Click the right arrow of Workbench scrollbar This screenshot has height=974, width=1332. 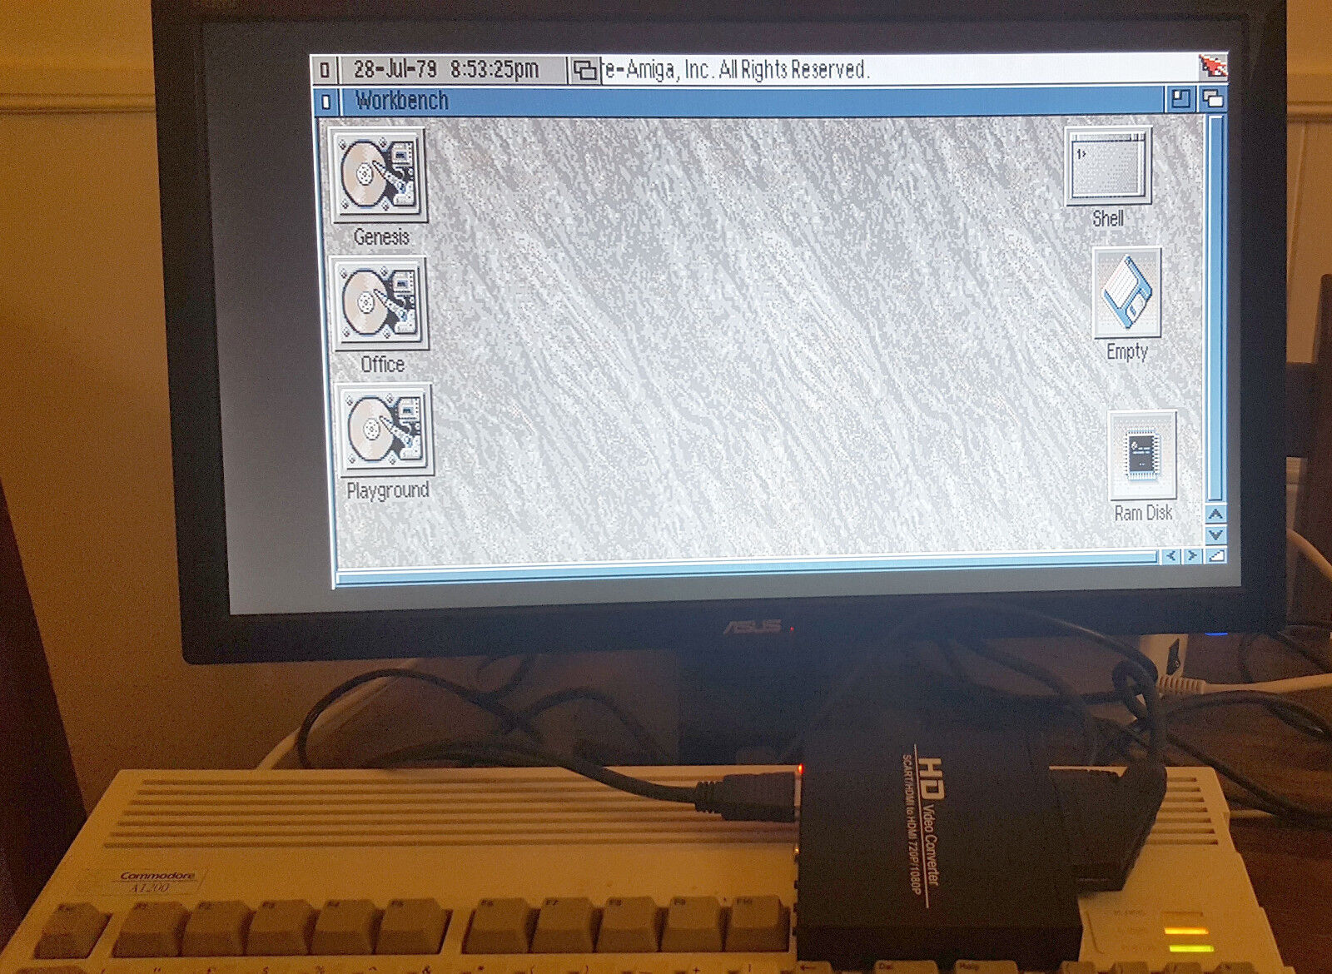click(1192, 555)
